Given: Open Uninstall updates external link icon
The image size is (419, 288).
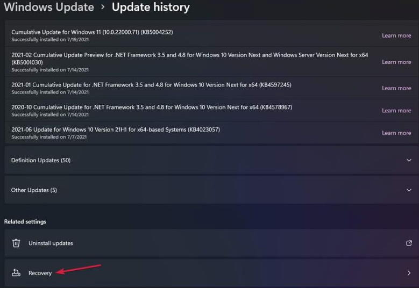Looking at the screenshot, I should coord(409,243).
